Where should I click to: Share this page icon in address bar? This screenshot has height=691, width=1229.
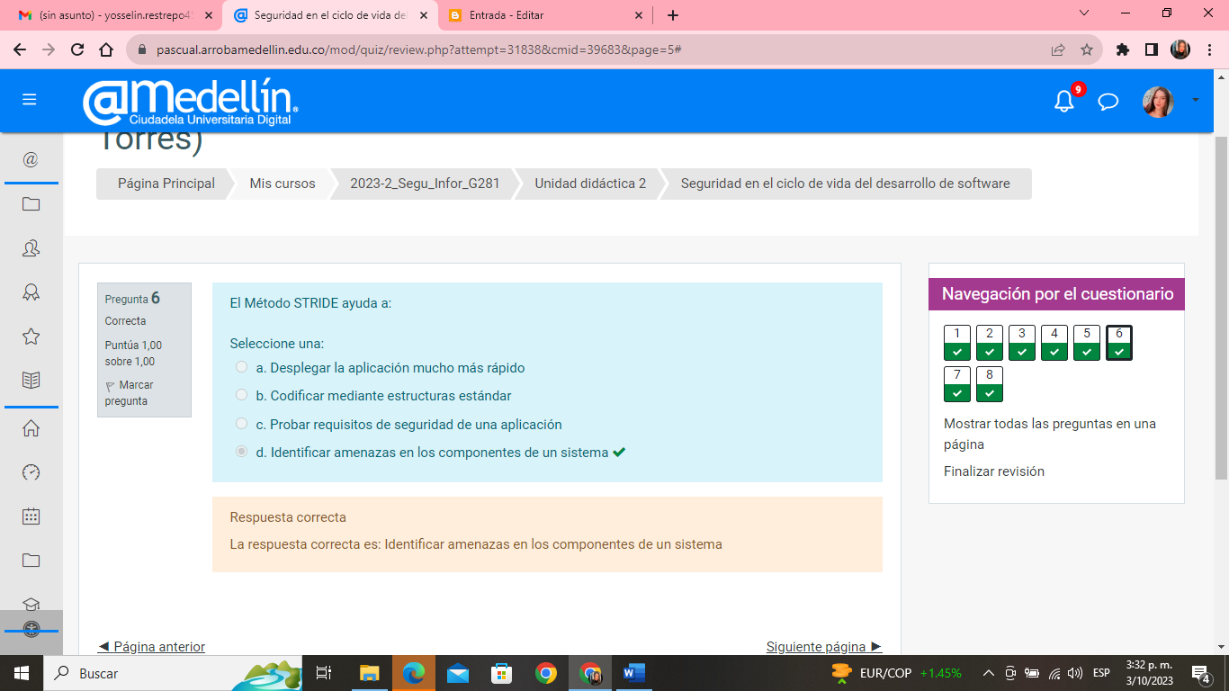pyautogui.click(x=1058, y=49)
